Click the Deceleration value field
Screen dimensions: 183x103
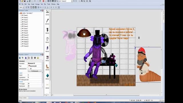(35, 77)
